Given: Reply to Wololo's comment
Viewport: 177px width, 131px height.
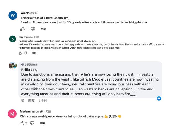Looking at the screenshot, I should (x=43, y=29).
